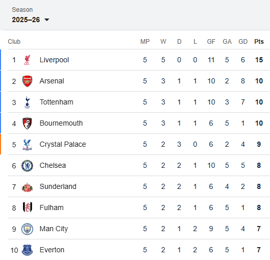The image size is (270, 260).
Task: Click the Arsenal club crest icon
Action: (27, 81)
